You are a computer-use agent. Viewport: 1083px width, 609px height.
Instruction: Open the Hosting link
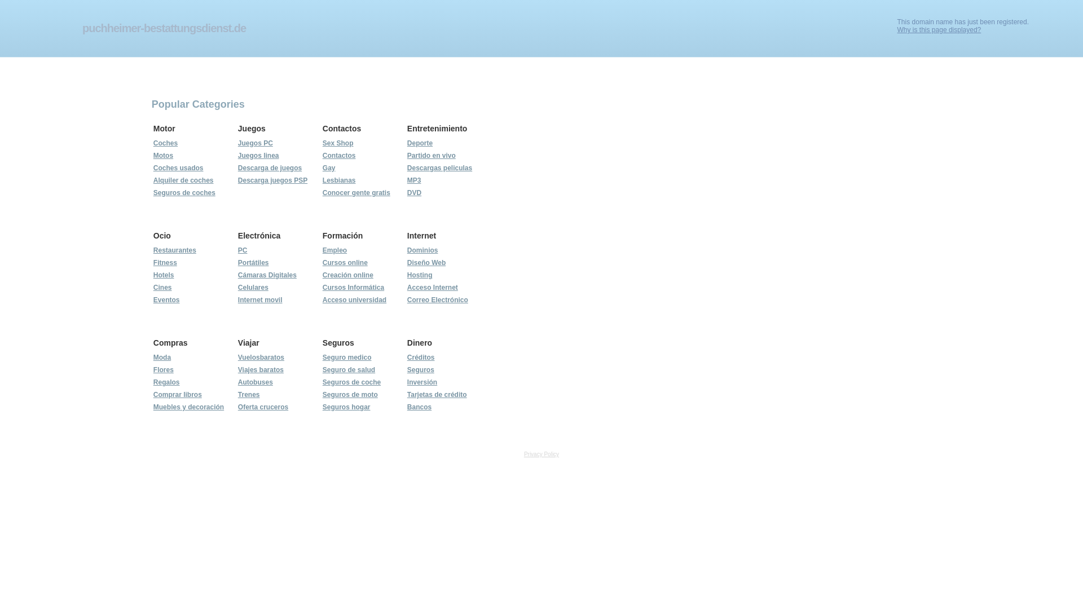tap(420, 275)
